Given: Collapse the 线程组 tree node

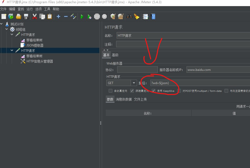Looking at the screenshot, I should (x=6, y=29).
